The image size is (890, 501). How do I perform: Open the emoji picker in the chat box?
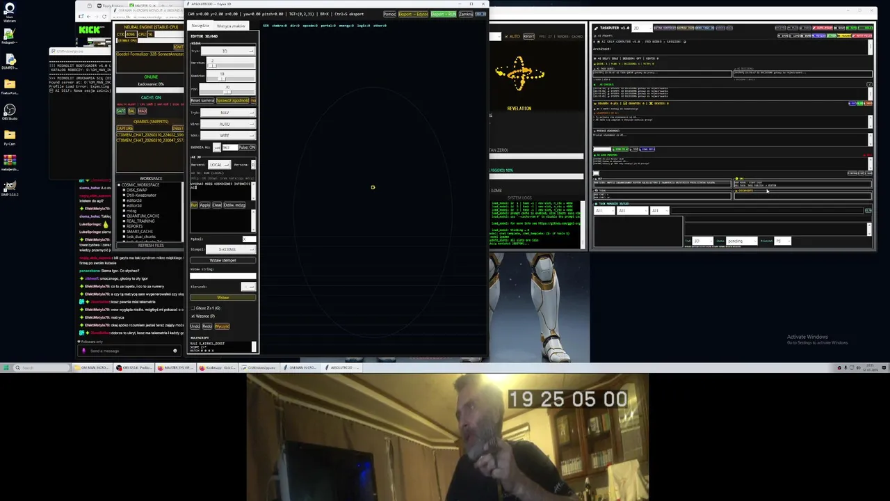tap(175, 351)
